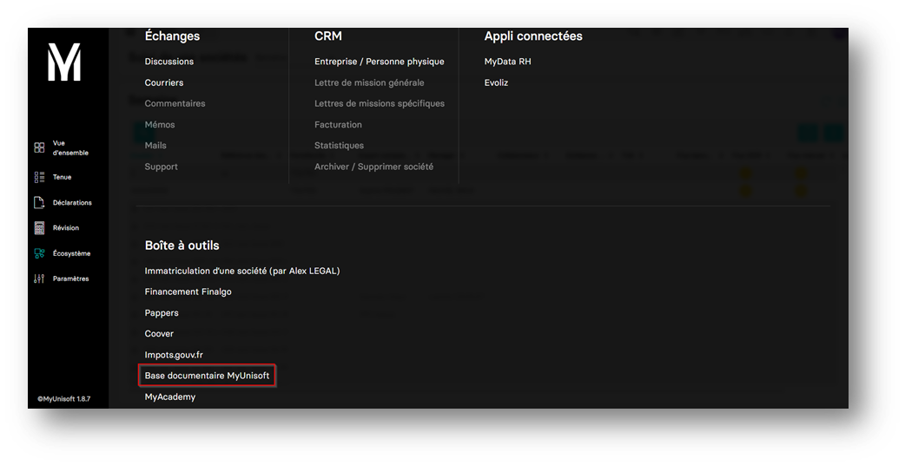Open the Mails entry
This screenshot has width=905, height=465.
(x=155, y=146)
